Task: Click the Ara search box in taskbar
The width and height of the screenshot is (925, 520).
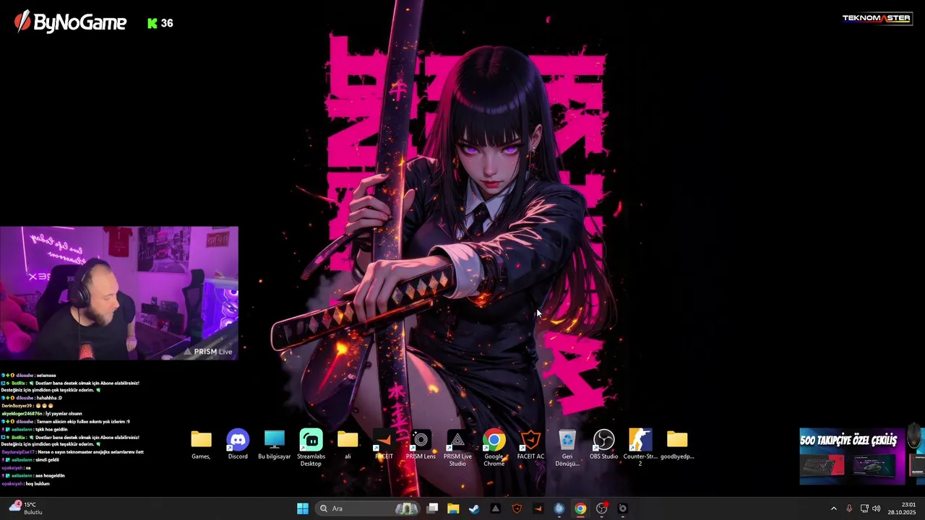Action: point(369,508)
